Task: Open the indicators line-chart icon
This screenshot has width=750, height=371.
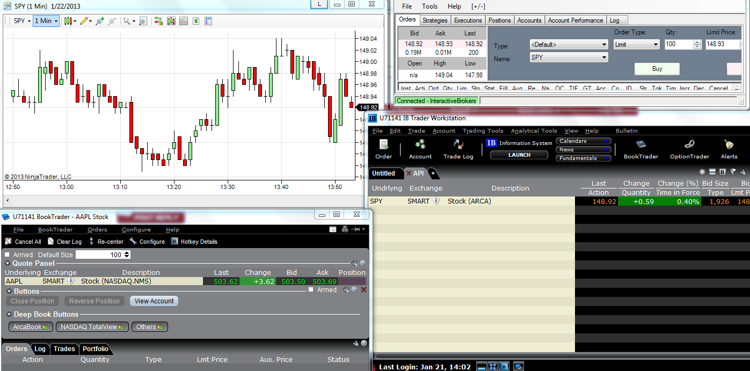Action: point(184,21)
